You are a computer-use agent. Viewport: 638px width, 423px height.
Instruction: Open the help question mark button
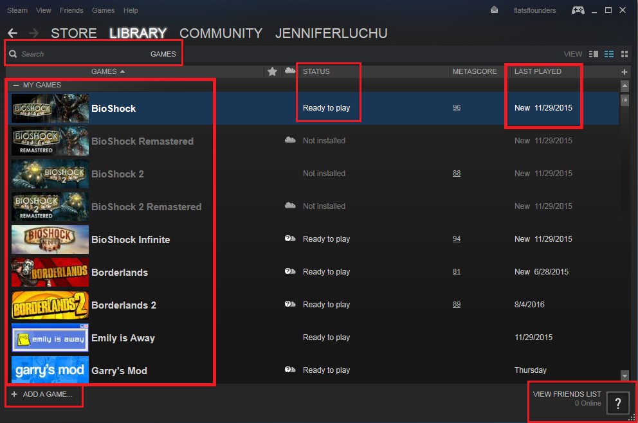tap(617, 403)
